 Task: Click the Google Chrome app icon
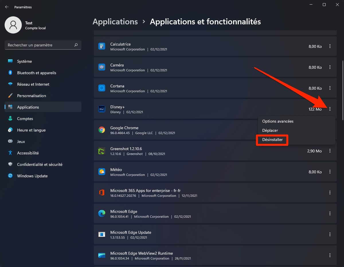click(x=102, y=130)
